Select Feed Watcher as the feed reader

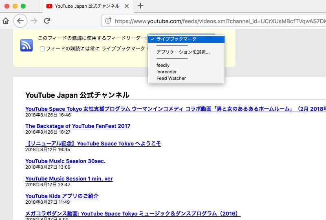tap(186, 78)
